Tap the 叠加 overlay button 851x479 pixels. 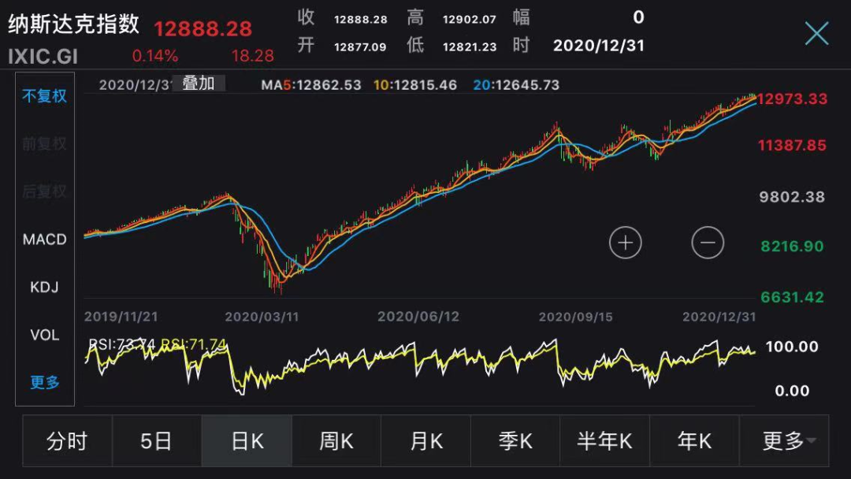[x=198, y=84]
